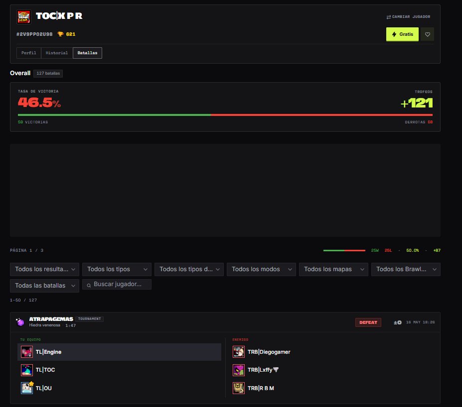This screenshot has height=407, width=462.
Task: Click the 16 MAY 18:26 timestamp
Action: point(420,322)
